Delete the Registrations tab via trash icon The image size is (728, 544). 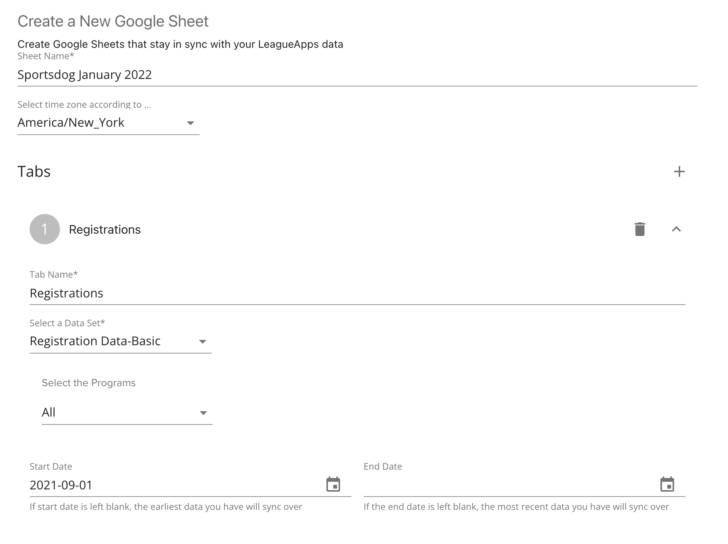(639, 229)
